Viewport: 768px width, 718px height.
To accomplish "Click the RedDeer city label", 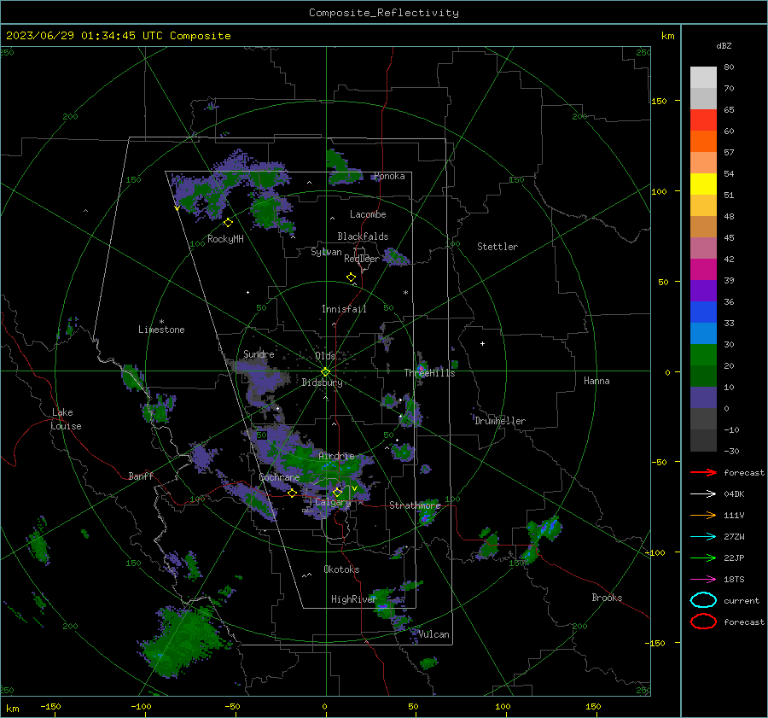I will pyautogui.click(x=362, y=259).
